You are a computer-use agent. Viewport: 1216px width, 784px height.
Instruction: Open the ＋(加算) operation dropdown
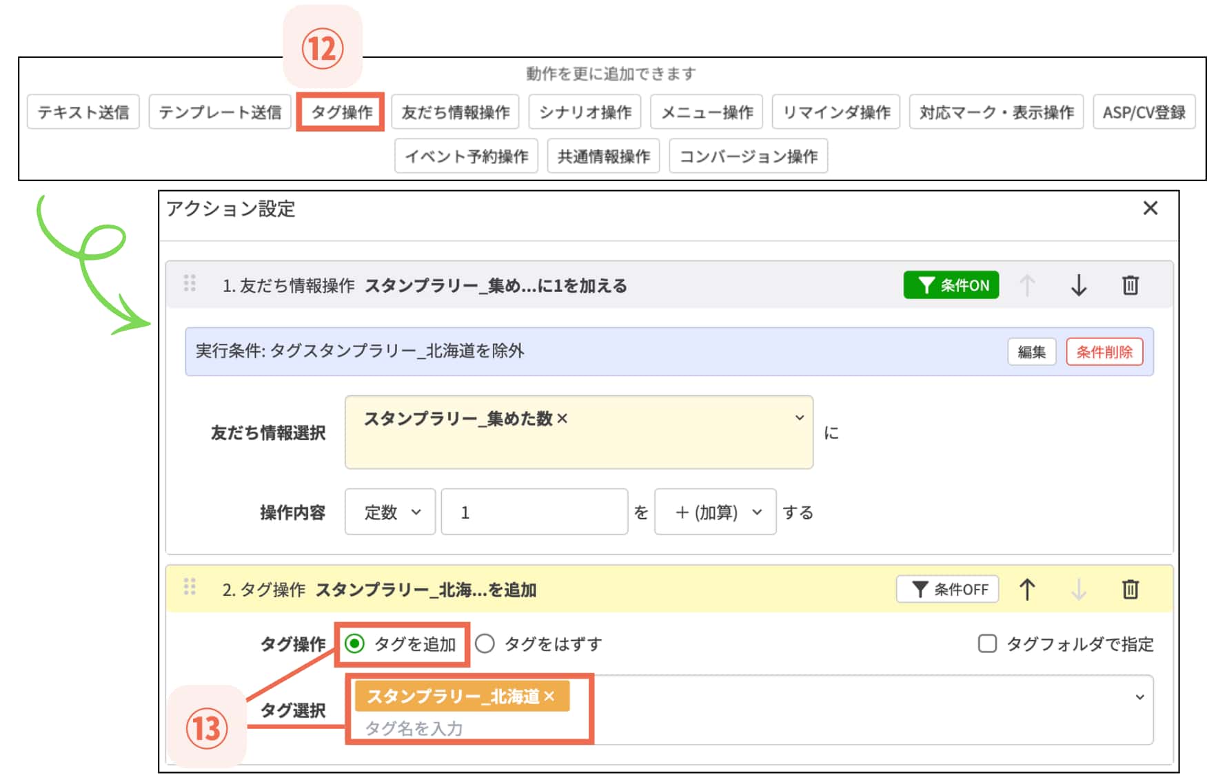click(x=715, y=513)
